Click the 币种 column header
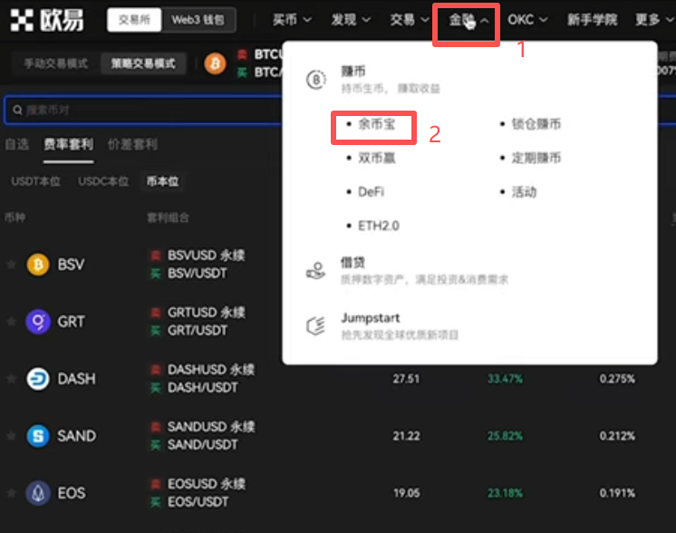 click(x=14, y=218)
